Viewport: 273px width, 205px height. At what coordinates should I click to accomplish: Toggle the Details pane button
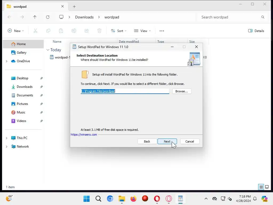tap(256, 31)
